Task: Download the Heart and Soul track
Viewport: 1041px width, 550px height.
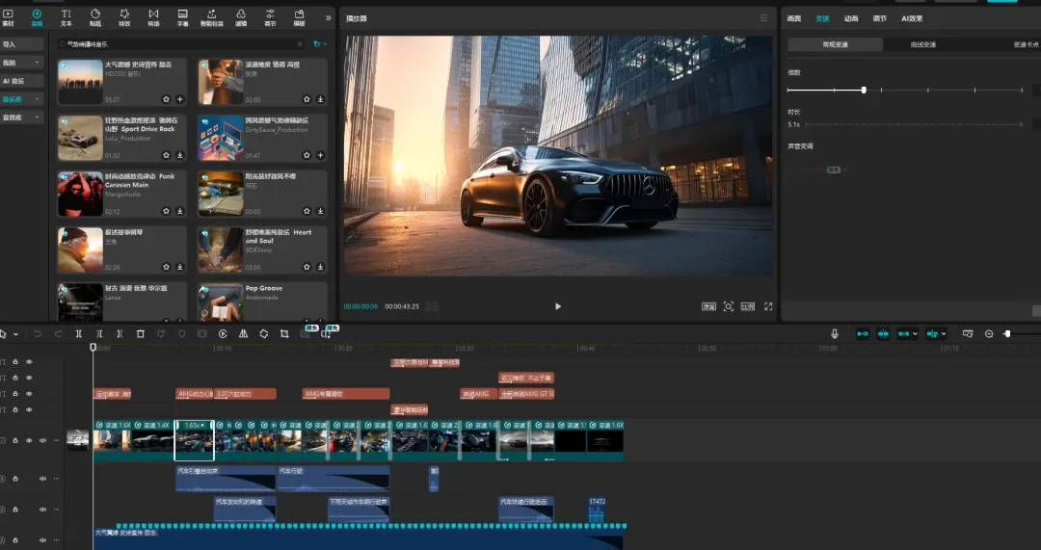Action: (x=321, y=267)
